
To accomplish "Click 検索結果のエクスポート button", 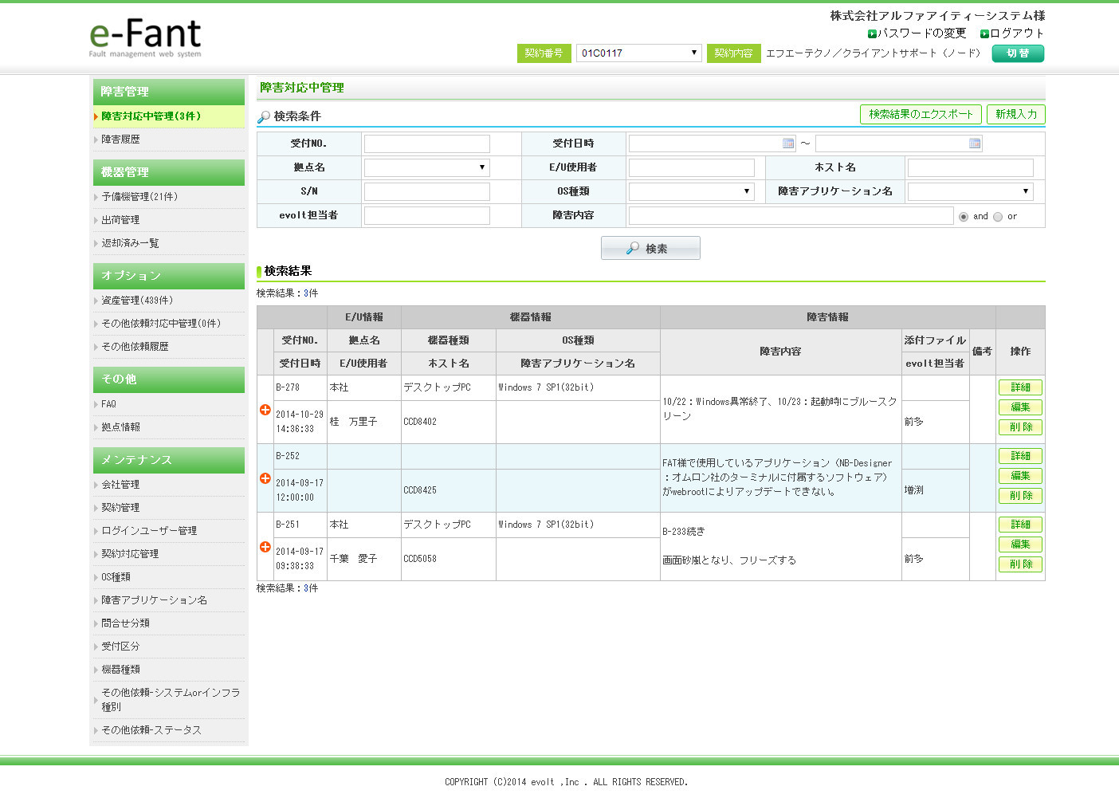I will (921, 115).
